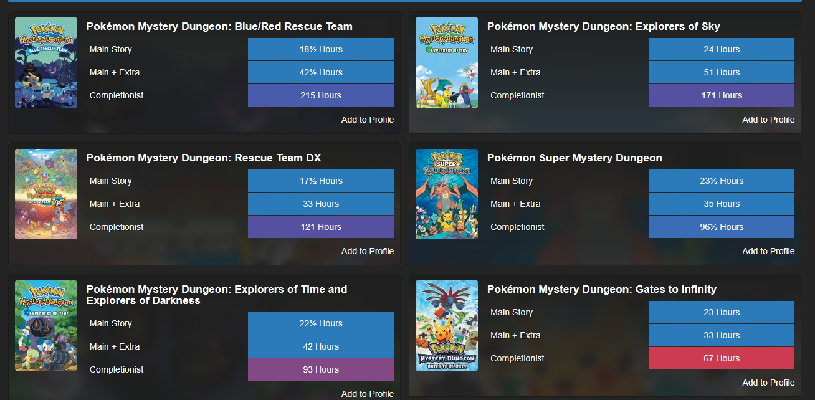
Task: Add Blue/Red Rescue Team to Profile
Action: pyautogui.click(x=368, y=120)
